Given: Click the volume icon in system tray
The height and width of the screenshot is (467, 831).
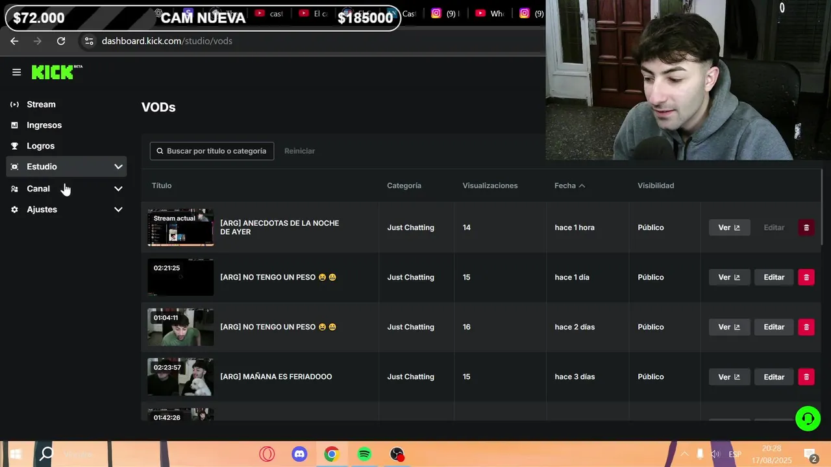Looking at the screenshot, I should (x=715, y=454).
